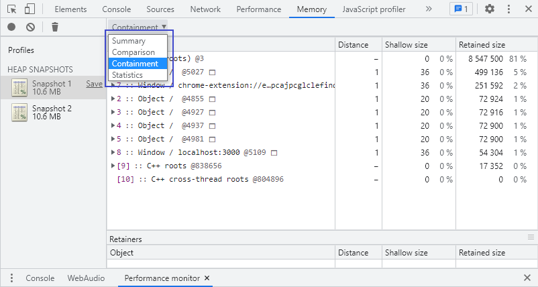This screenshot has height=287, width=538.
Task: Switch to the Network tab
Action: pyautogui.click(x=205, y=9)
